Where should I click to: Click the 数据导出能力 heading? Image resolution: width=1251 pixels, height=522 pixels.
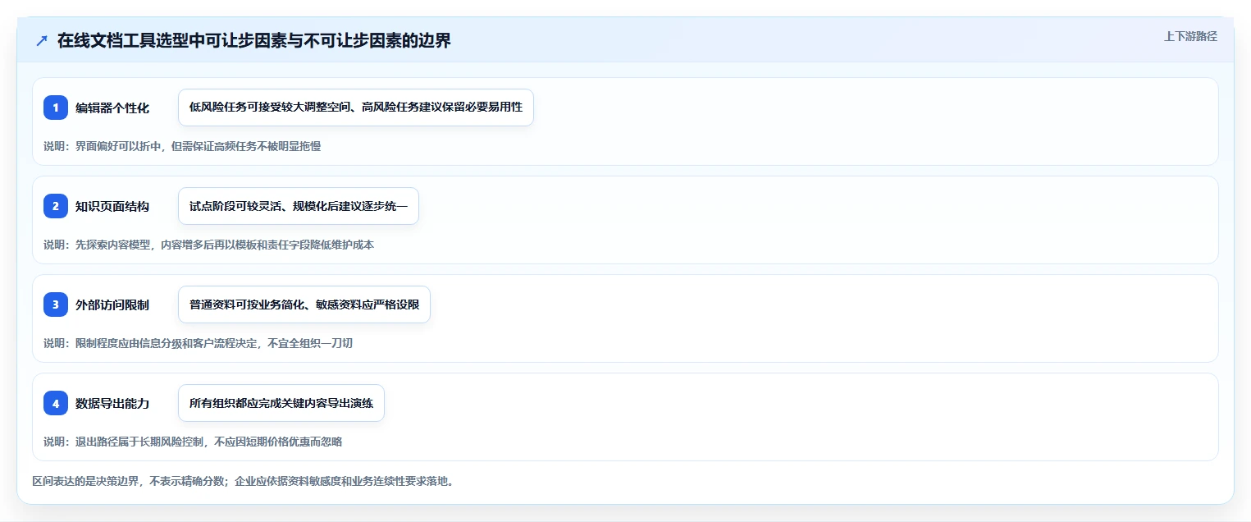tap(112, 403)
